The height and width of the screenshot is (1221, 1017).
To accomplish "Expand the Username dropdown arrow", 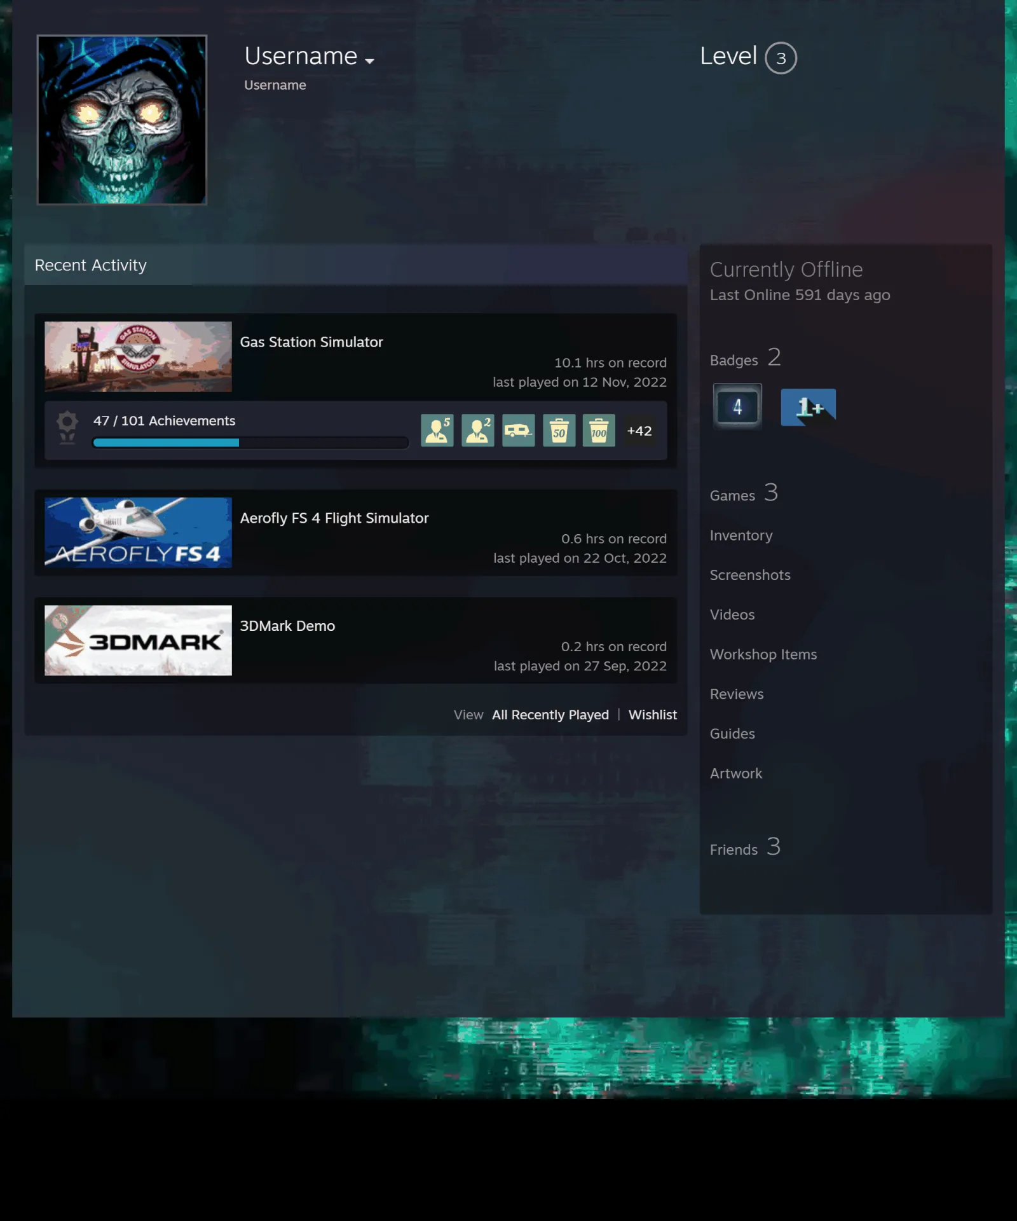I will coord(369,61).
